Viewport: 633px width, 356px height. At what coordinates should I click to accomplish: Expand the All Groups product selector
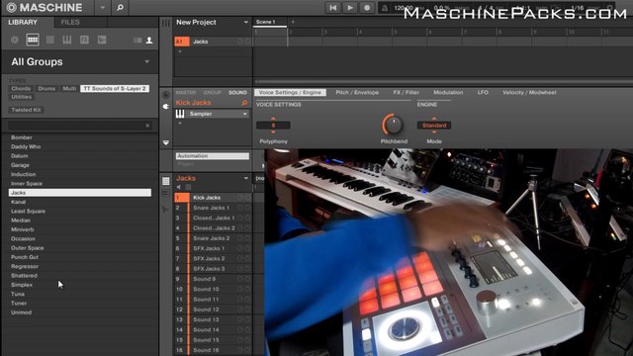(x=147, y=61)
